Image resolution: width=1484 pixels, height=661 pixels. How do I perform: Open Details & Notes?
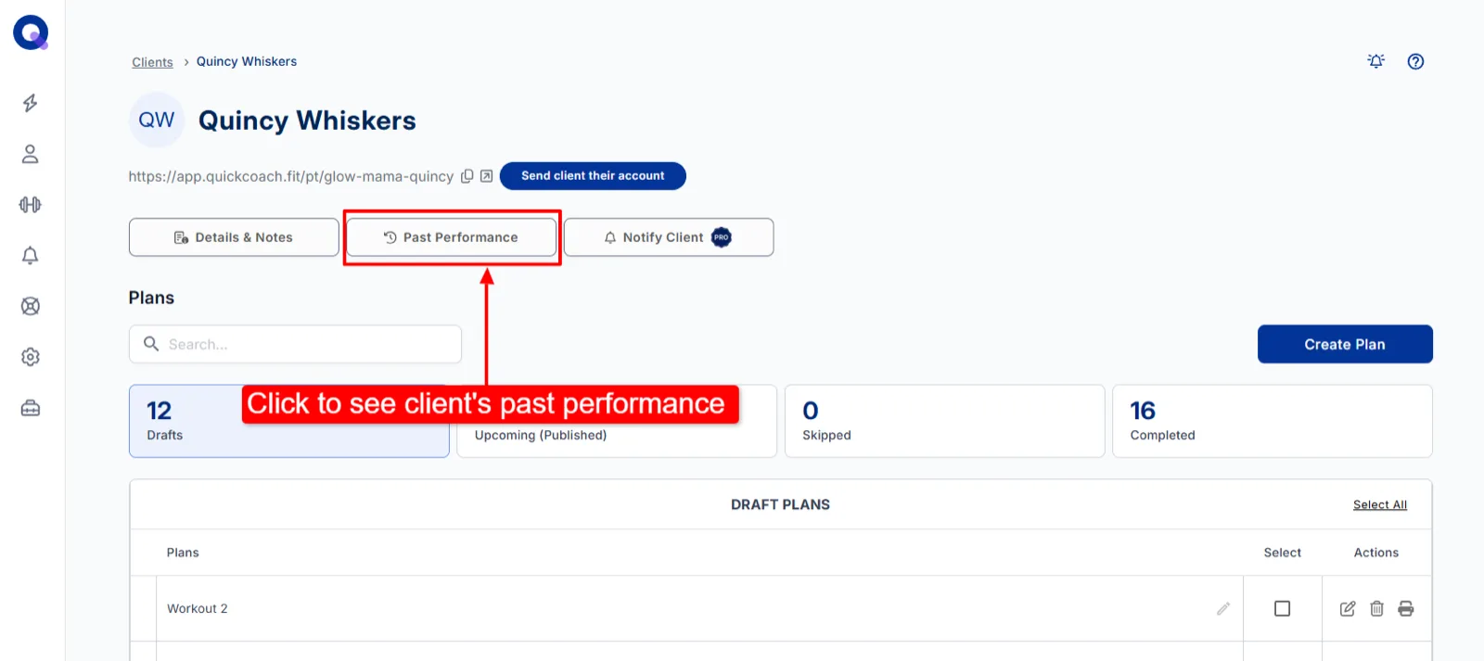[x=234, y=237]
